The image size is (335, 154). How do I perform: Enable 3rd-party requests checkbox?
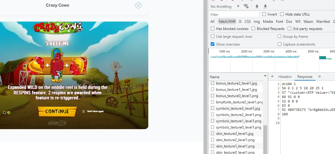click(x=289, y=28)
